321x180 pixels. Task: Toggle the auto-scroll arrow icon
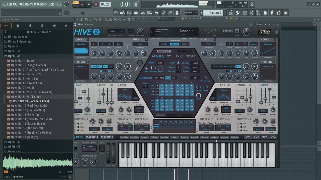(156, 13)
